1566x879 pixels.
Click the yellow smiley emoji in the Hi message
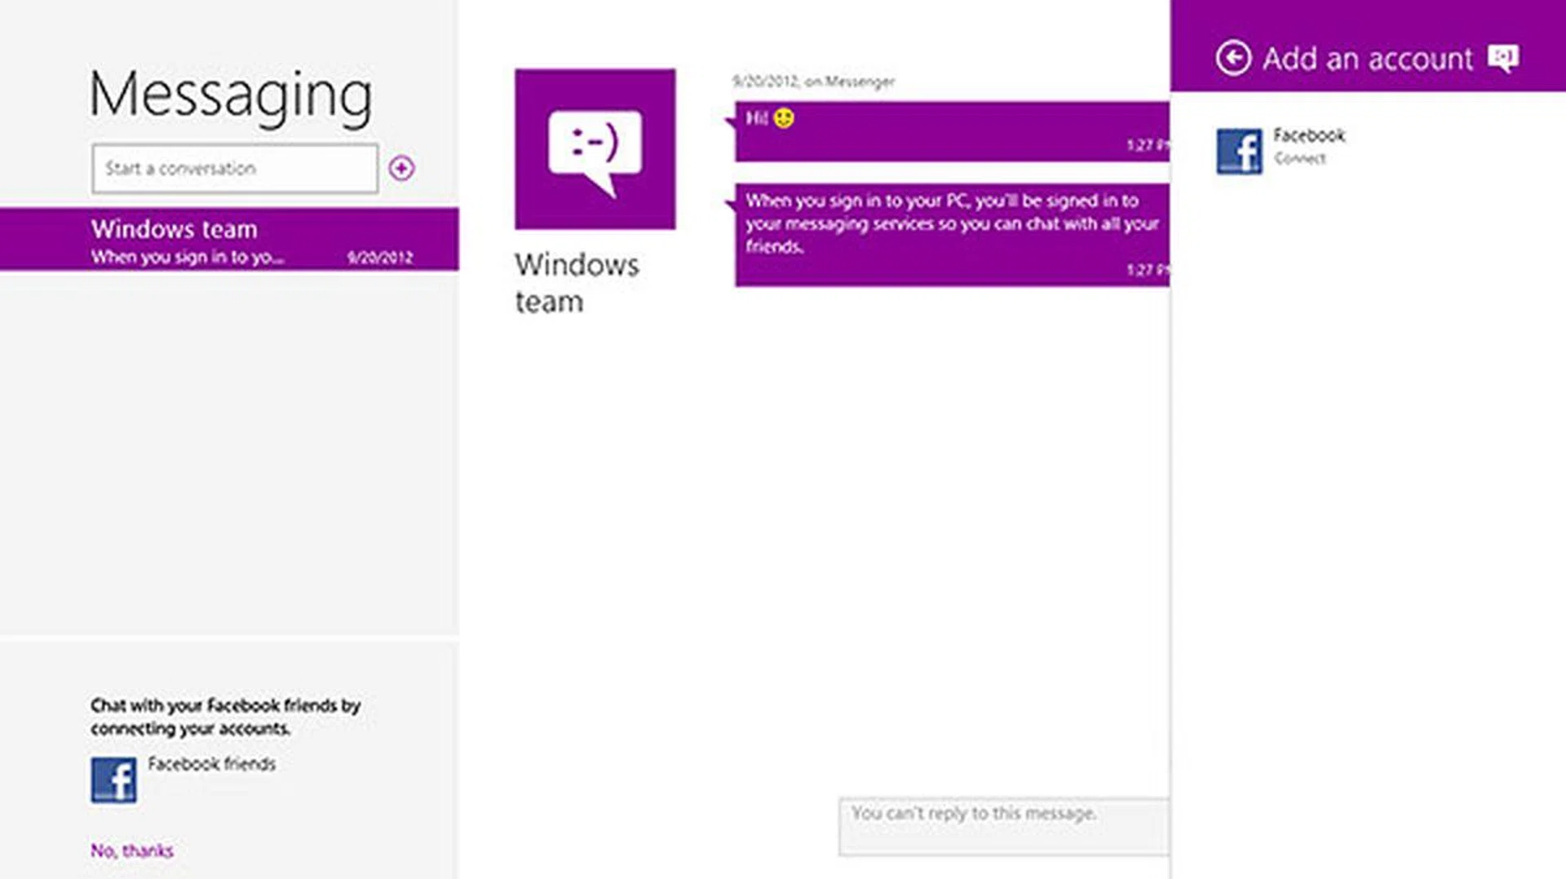tap(784, 119)
